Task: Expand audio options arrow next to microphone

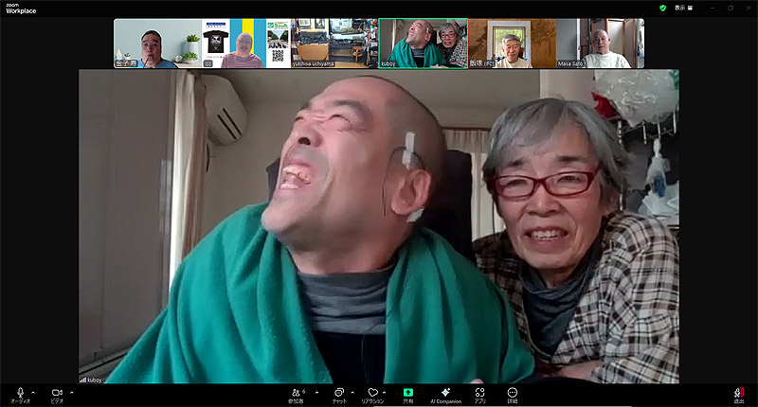Action: tap(33, 391)
